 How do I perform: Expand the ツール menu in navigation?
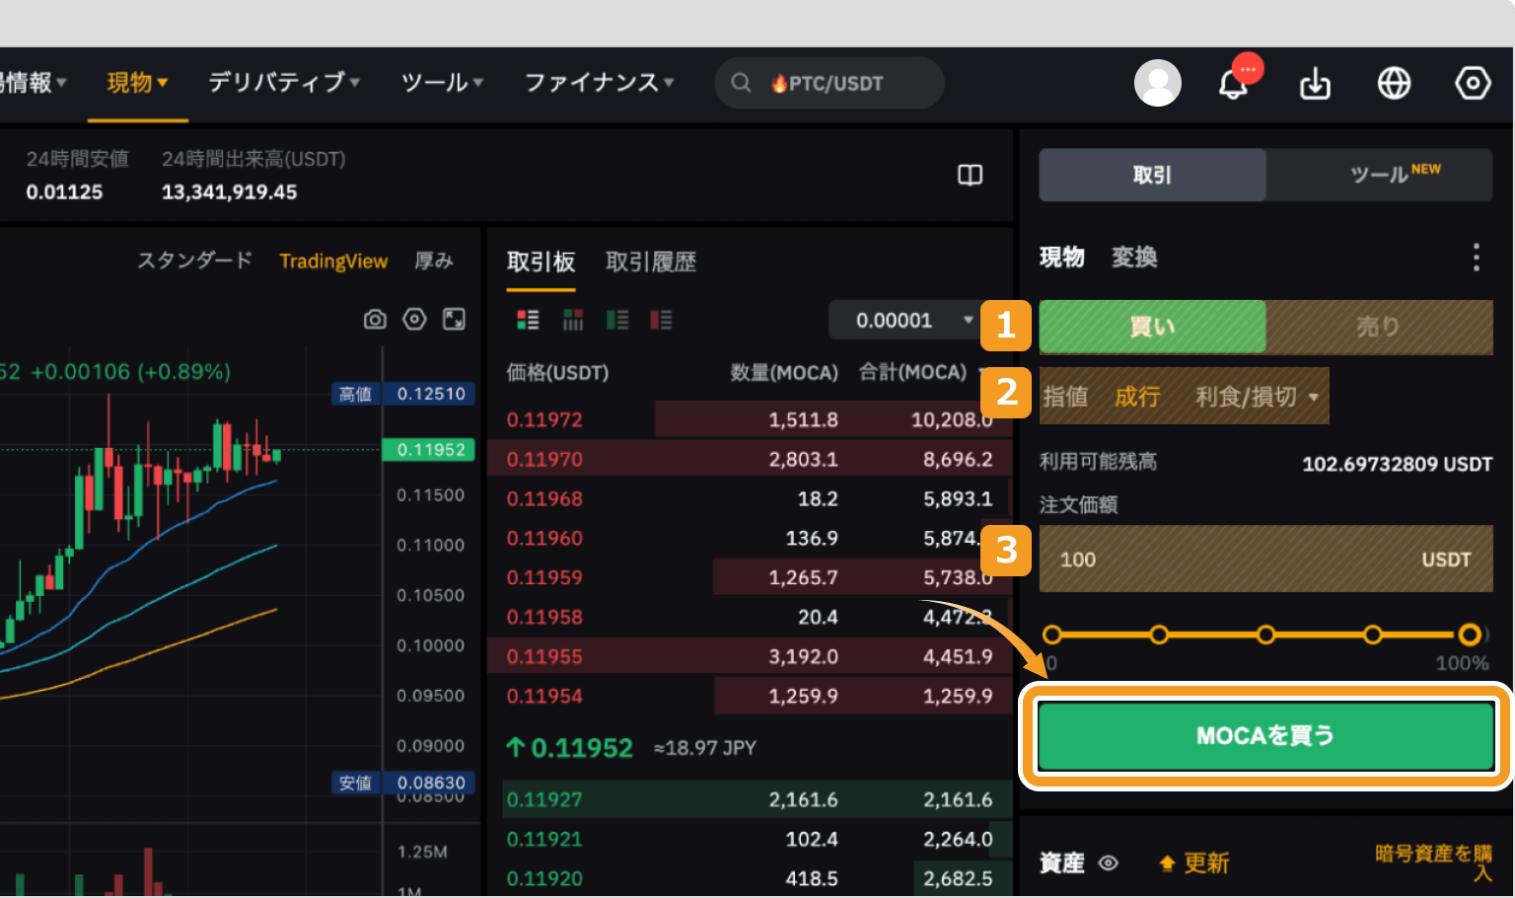pyautogui.click(x=442, y=83)
